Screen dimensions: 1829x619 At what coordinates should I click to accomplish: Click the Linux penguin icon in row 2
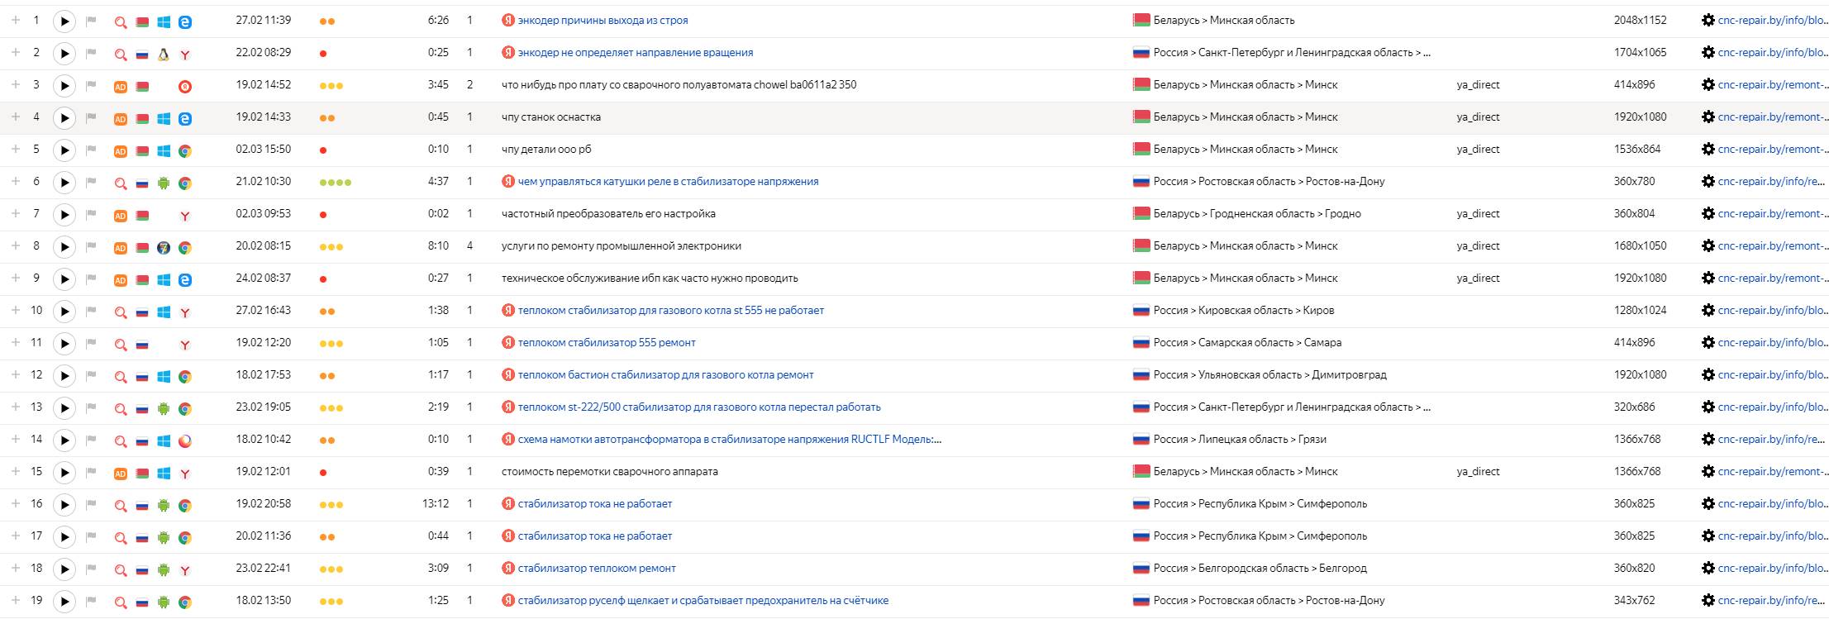click(x=164, y=54)
